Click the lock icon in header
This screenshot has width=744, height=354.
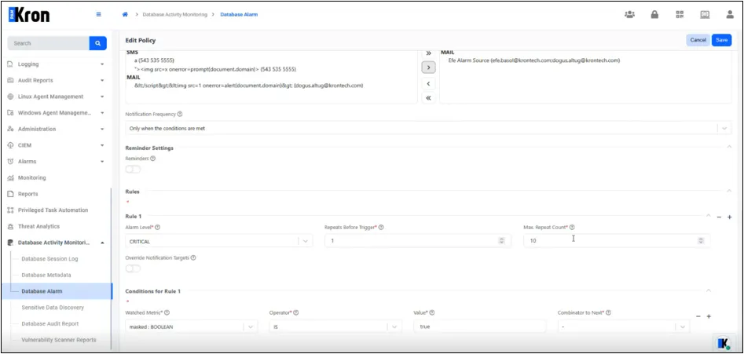(654, 15)
